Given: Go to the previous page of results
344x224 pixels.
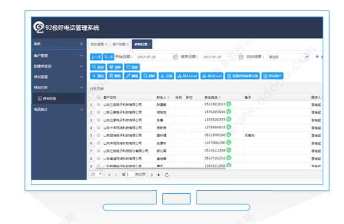Looking at the screenshot, I should pos(116,175).
